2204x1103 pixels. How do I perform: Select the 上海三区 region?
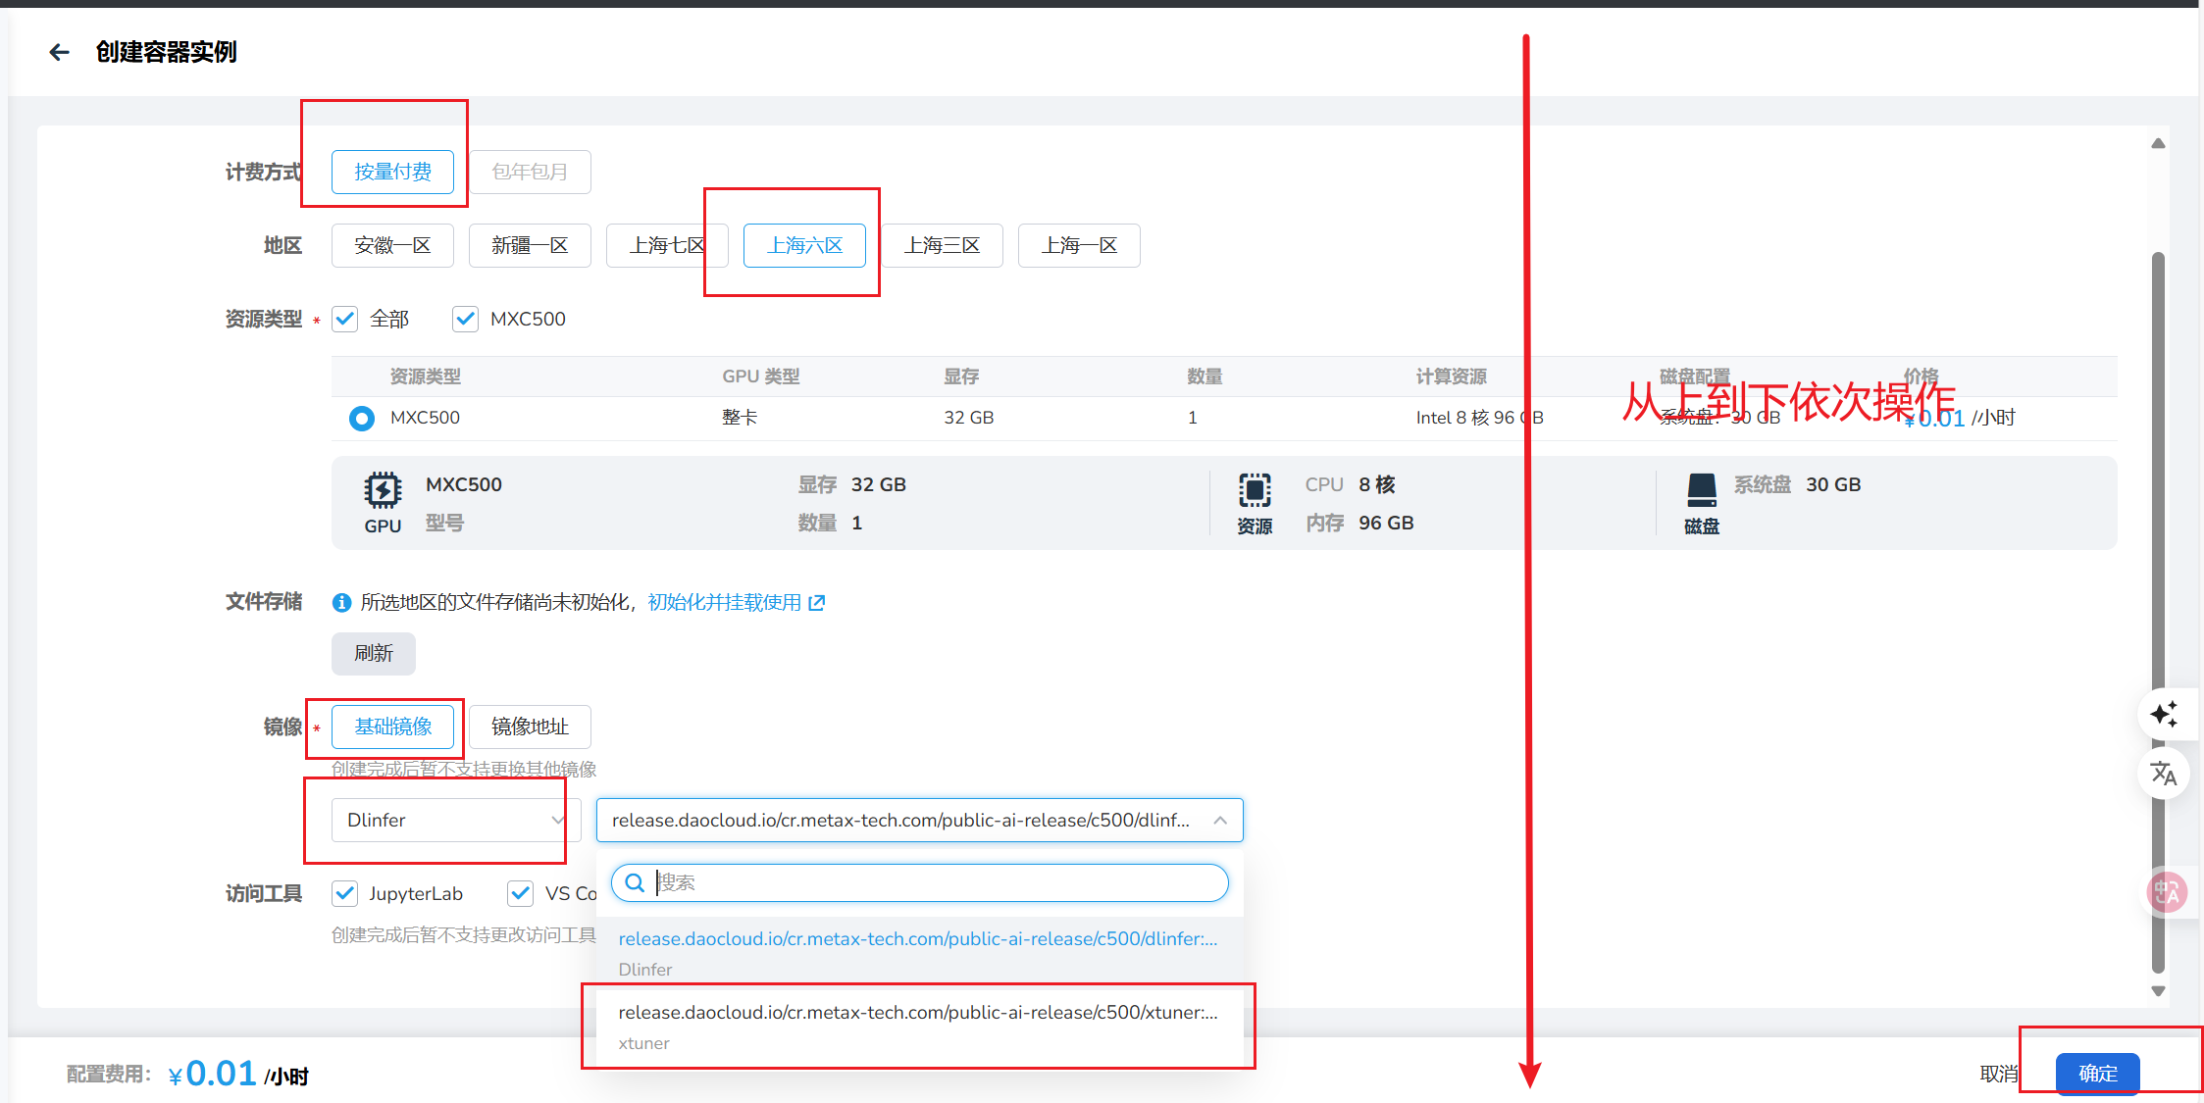pos(942,245)
